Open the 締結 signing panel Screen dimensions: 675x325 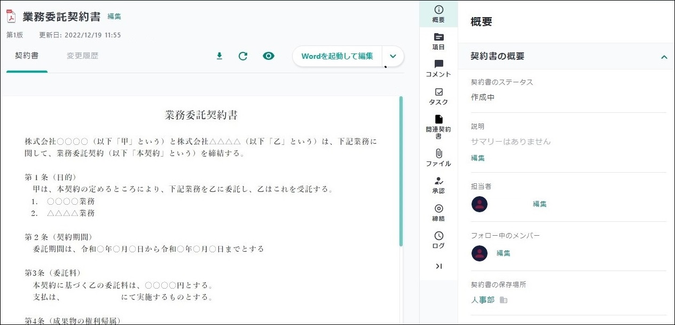coord(438,213)
